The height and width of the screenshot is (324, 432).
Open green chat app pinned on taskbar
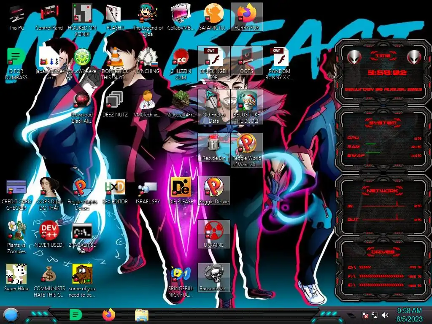(x=76, y=315)
